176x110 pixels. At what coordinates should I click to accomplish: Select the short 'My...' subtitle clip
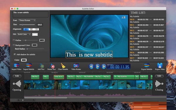click(x=46, y=77)
